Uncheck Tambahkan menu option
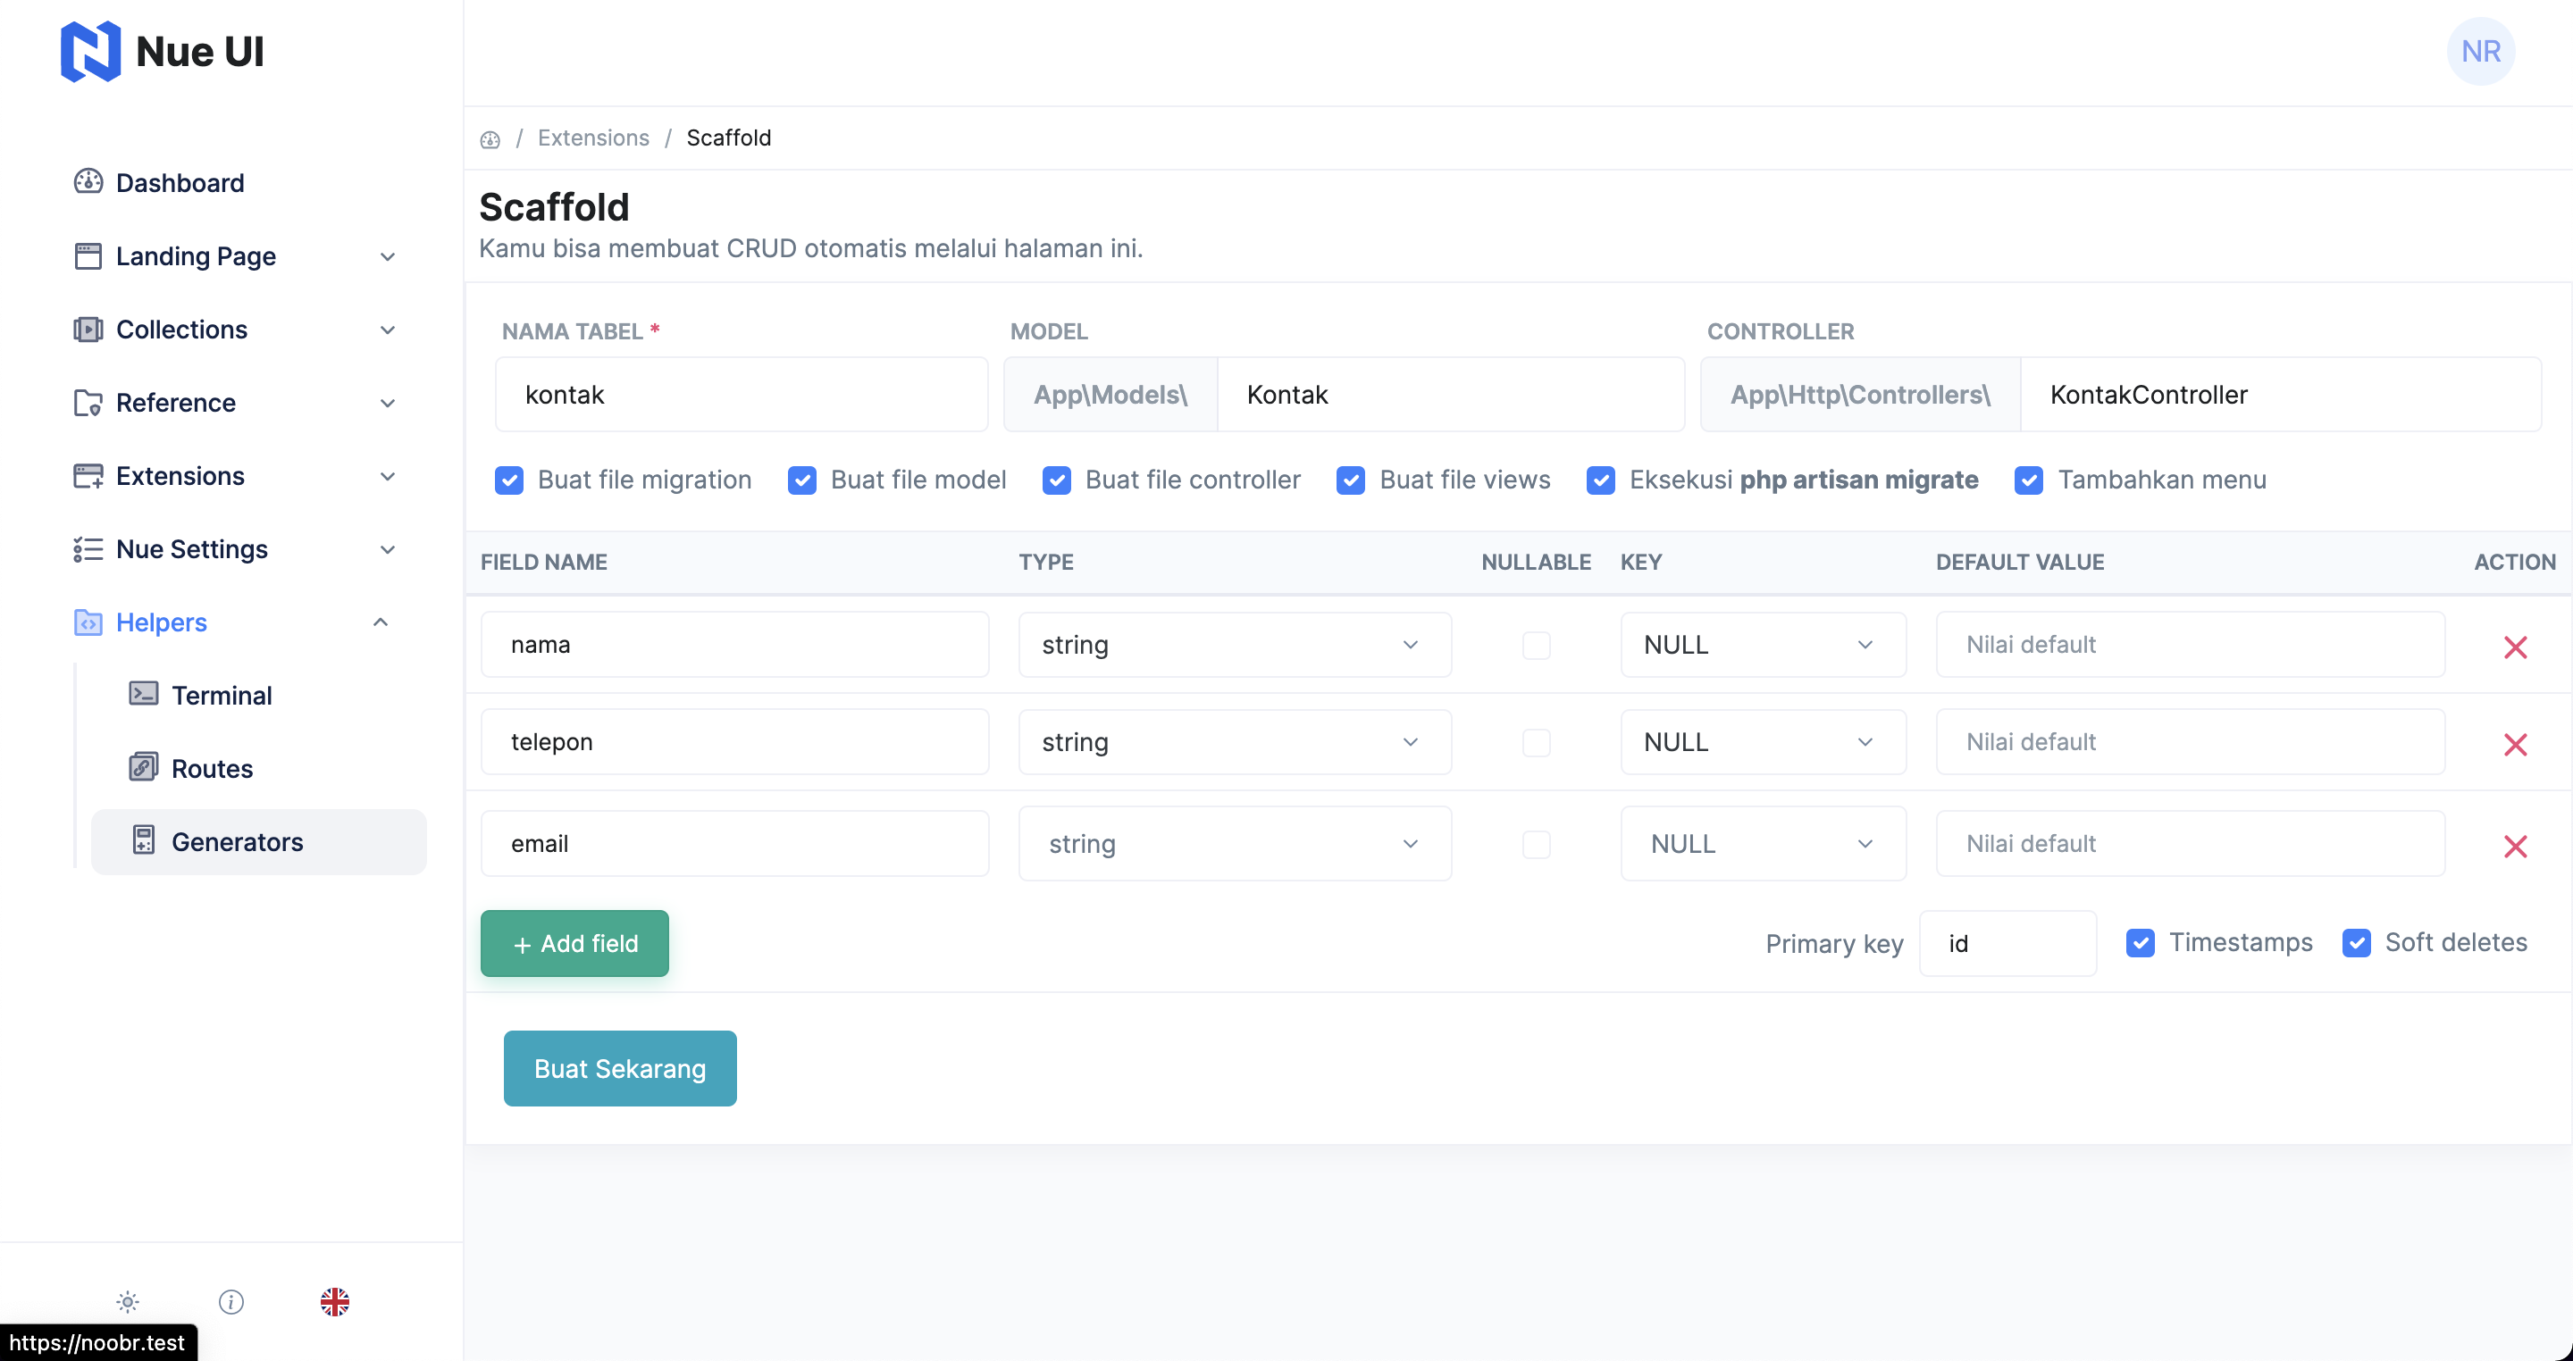The width and height of the screenshot is (2573, 1361). click(2029, 480)
